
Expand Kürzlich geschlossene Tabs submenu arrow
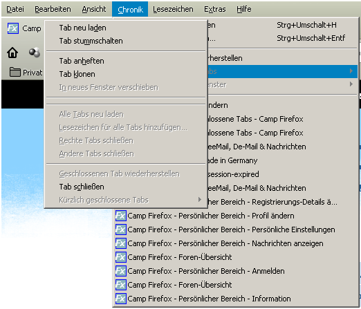click(200, 200)
